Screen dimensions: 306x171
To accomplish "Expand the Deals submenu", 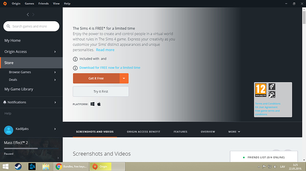I will pyautogui.click(x=55, y=80).
